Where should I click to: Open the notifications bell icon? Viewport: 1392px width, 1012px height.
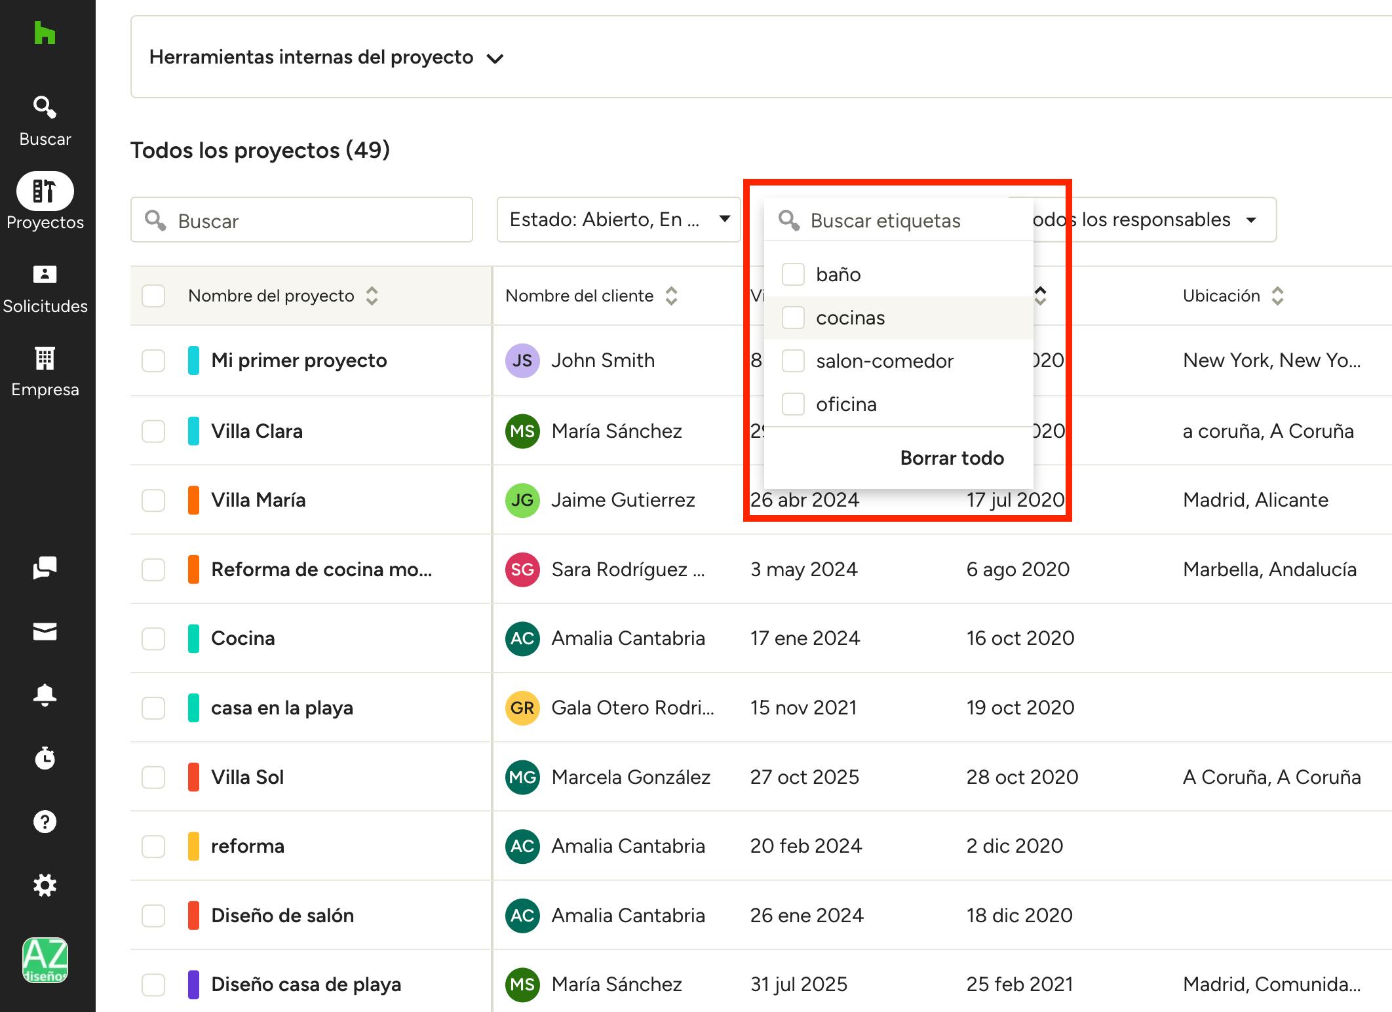pyautogui.click(x=45, y=694)
